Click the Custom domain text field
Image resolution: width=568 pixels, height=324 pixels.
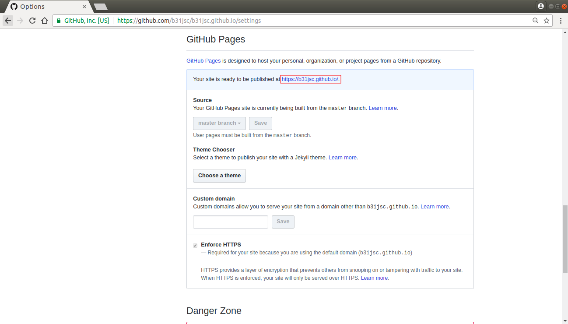(x=231, y=222)
